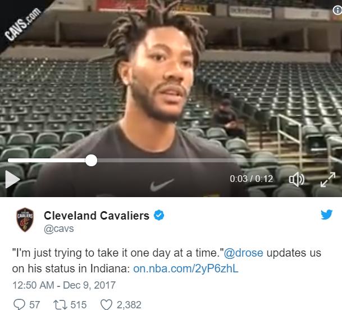Screen dimensions: 342x310
Task: Click the unplayed portion of the timeline
Action: click(215, 161)
